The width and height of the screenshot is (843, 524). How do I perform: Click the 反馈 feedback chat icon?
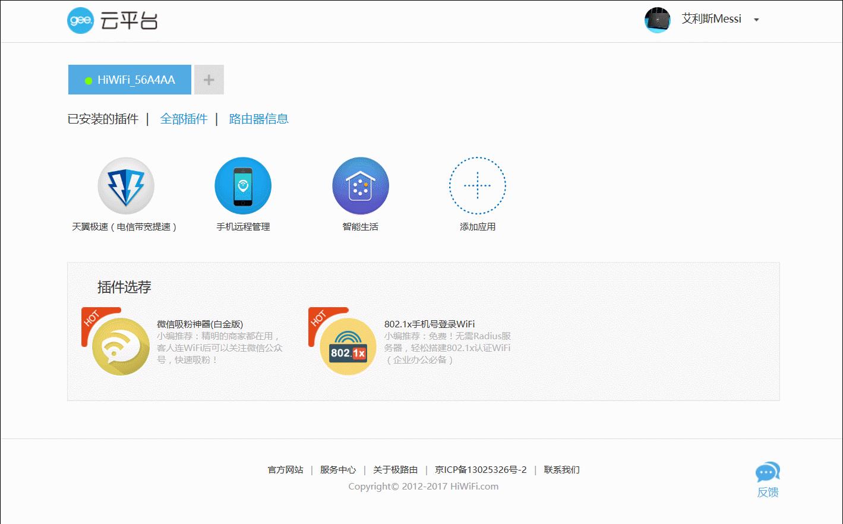pos(768,472)
